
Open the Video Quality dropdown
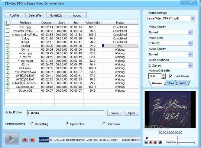pyautogui.click(x=190, y=32)
